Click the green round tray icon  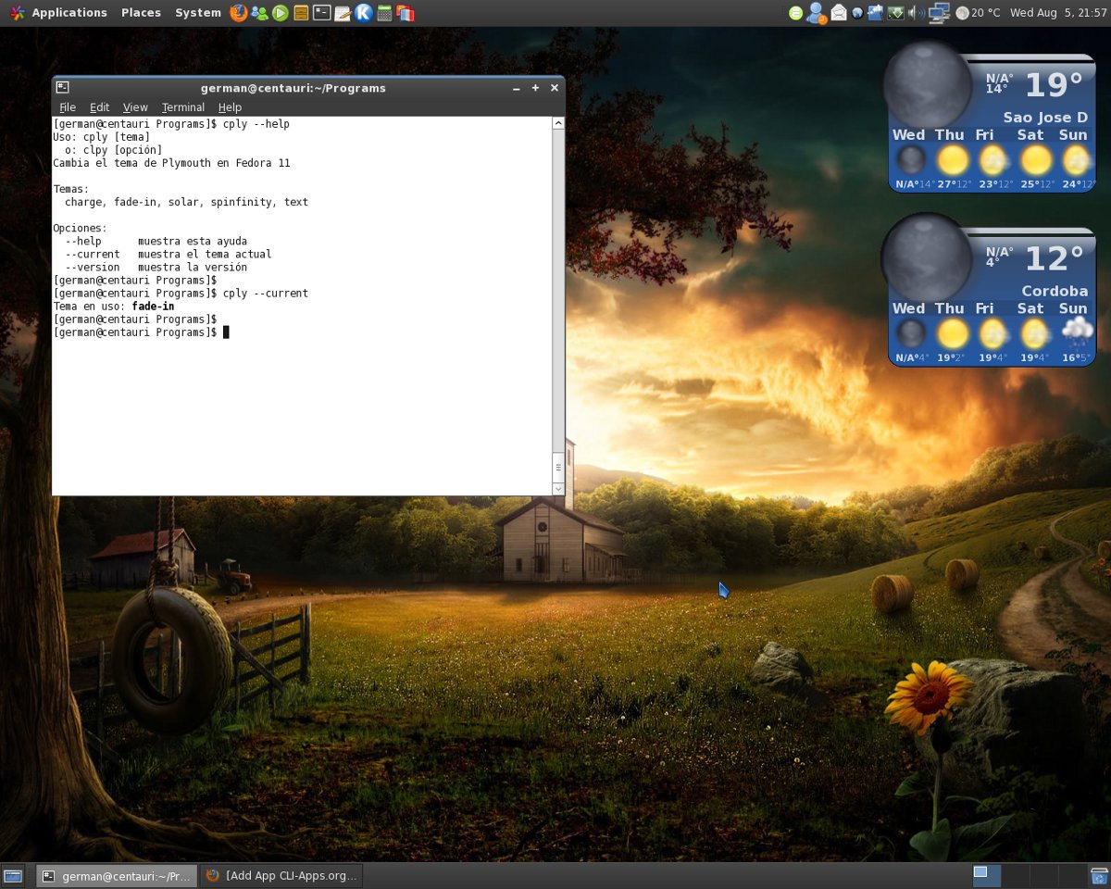795,13
